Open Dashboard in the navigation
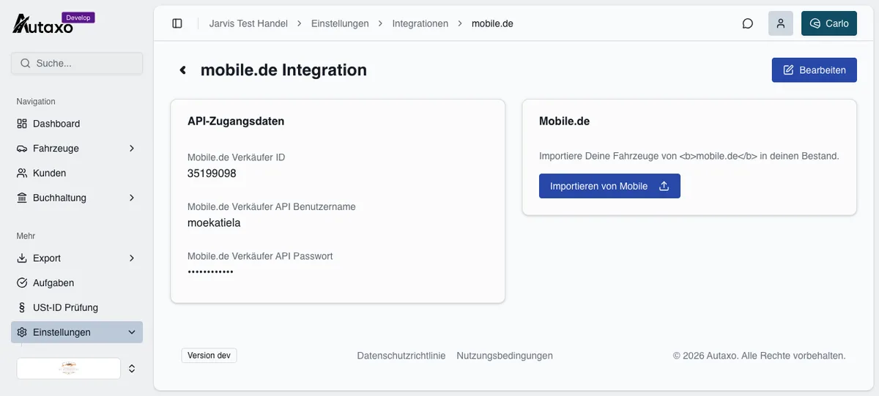This screenshot has height=396, width=879. click(x=77, y=124)
